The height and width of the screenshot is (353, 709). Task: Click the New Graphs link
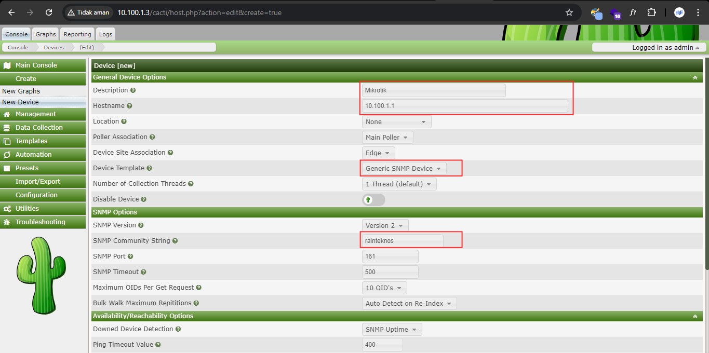(x=21, y=91)
